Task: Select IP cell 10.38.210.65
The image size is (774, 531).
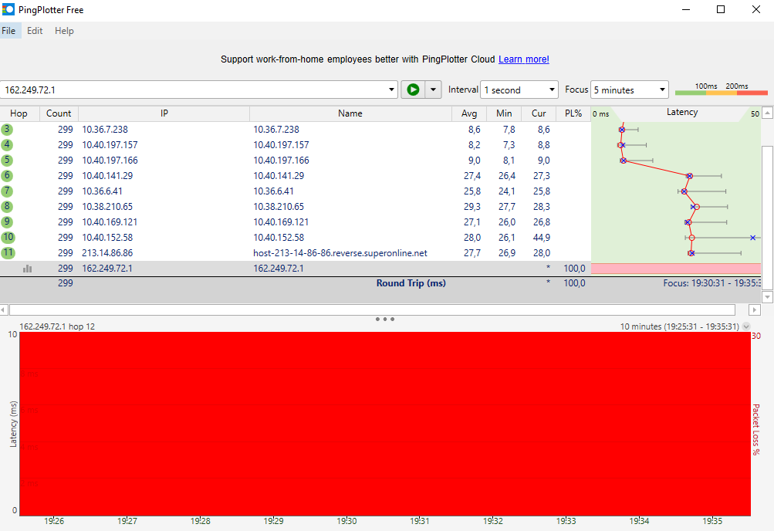Action: coord(107,206)
